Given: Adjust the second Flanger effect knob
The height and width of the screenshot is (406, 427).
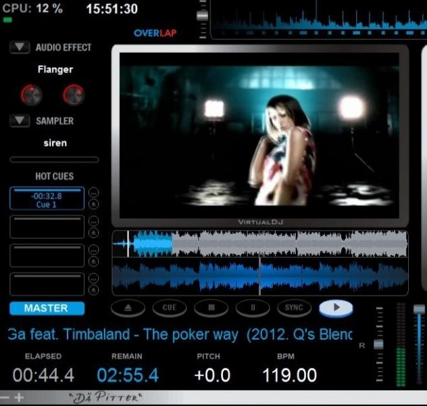Looking at the screenshot, I should [x=73, y=95].
